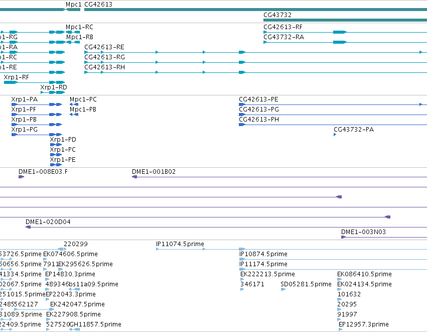Click EST label SD05281.5prime
427x332 pixels.
(x=306, y=285)
